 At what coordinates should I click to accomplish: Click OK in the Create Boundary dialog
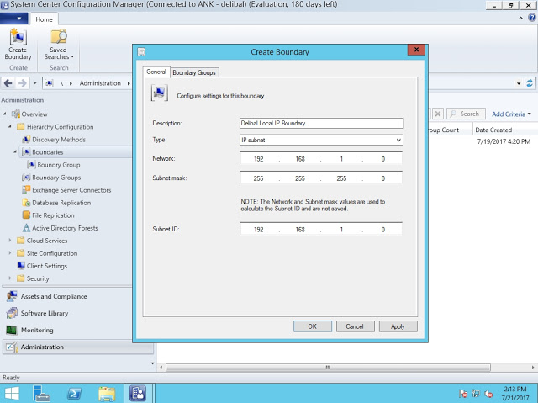pyautogui.click(x=312, y=326)
